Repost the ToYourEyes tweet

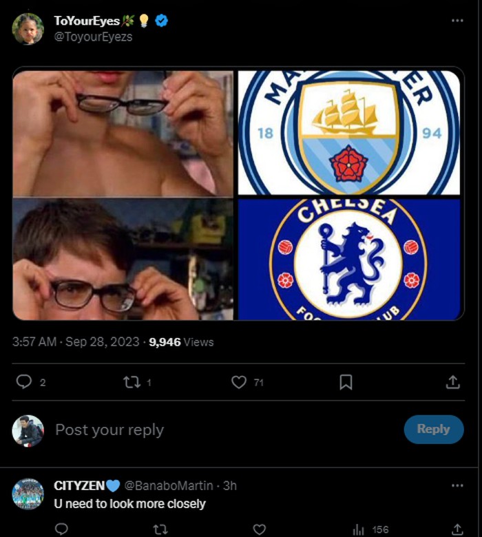pyautogui.click(x=132, y=381)
